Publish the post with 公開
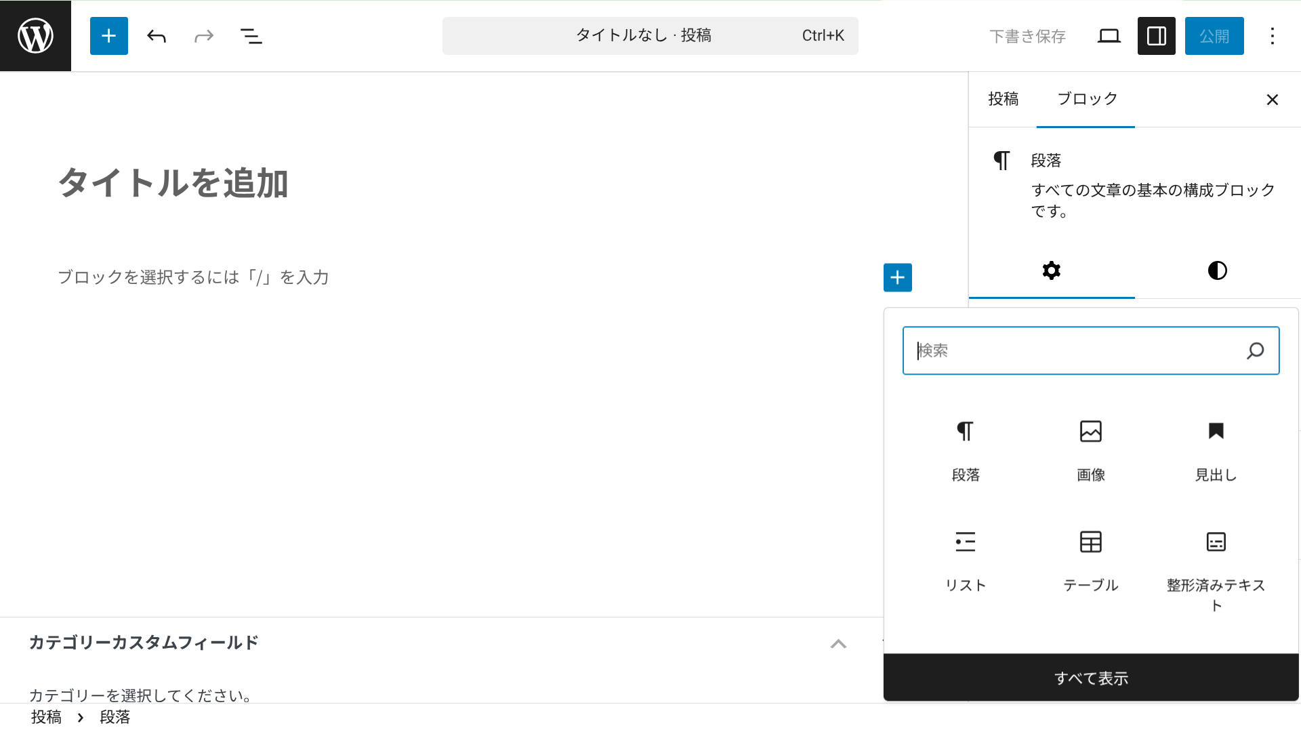 point(1214,36)
